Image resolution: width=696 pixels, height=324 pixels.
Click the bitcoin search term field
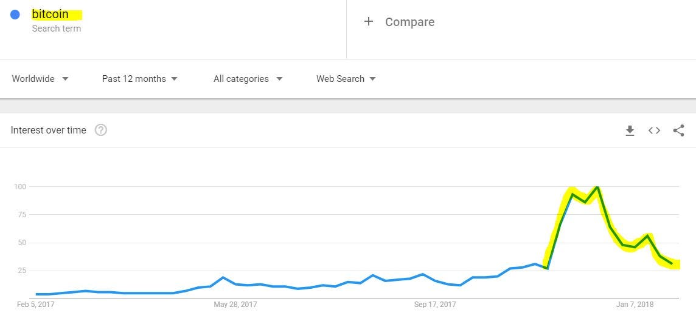coord(50,14)
